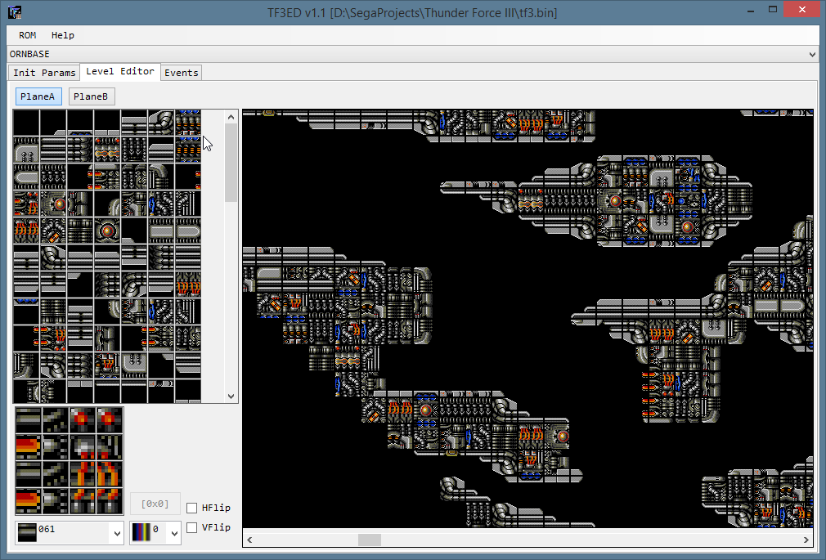Click the TF3ED app icon in title bar
The image size is (826, 560).
click(15, 11)
